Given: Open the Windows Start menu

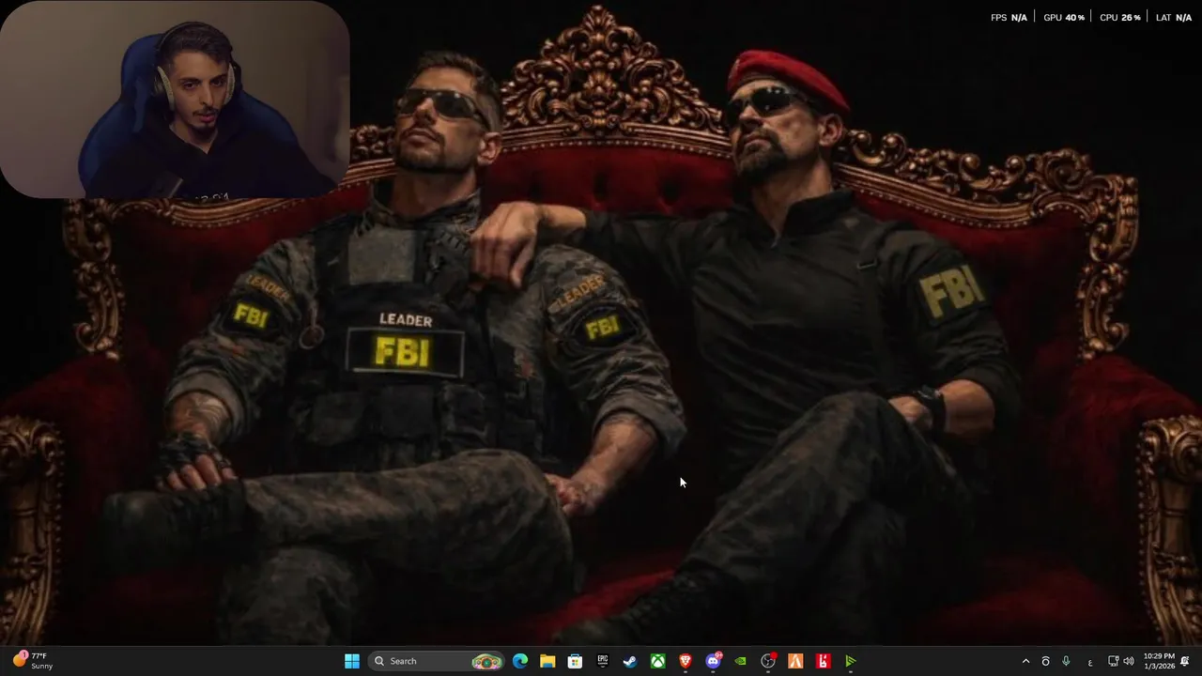Looking at the screenshot, I should [352, 661].
